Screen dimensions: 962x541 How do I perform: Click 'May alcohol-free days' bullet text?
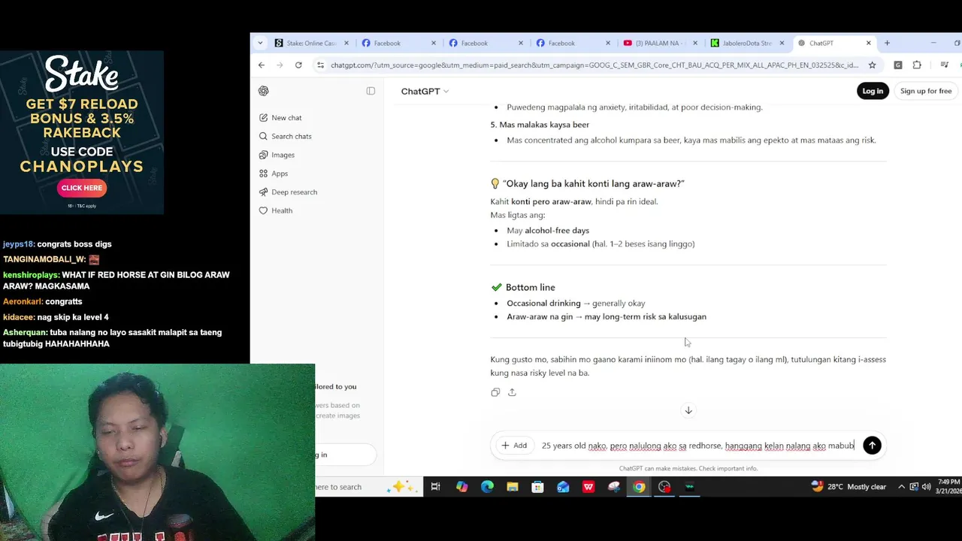[548, 230]
